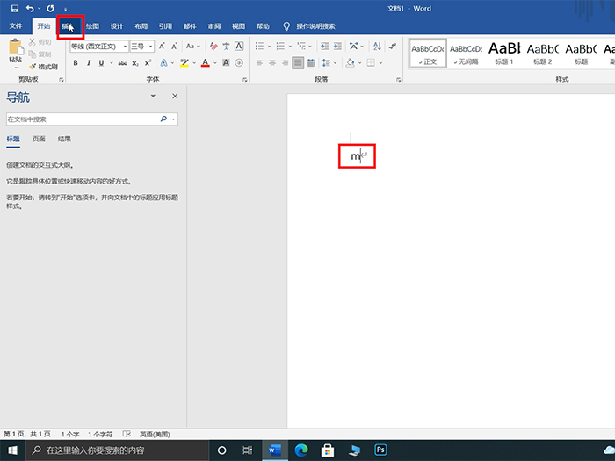Click the navigation search magnifier icon

[x=163, y=119]
